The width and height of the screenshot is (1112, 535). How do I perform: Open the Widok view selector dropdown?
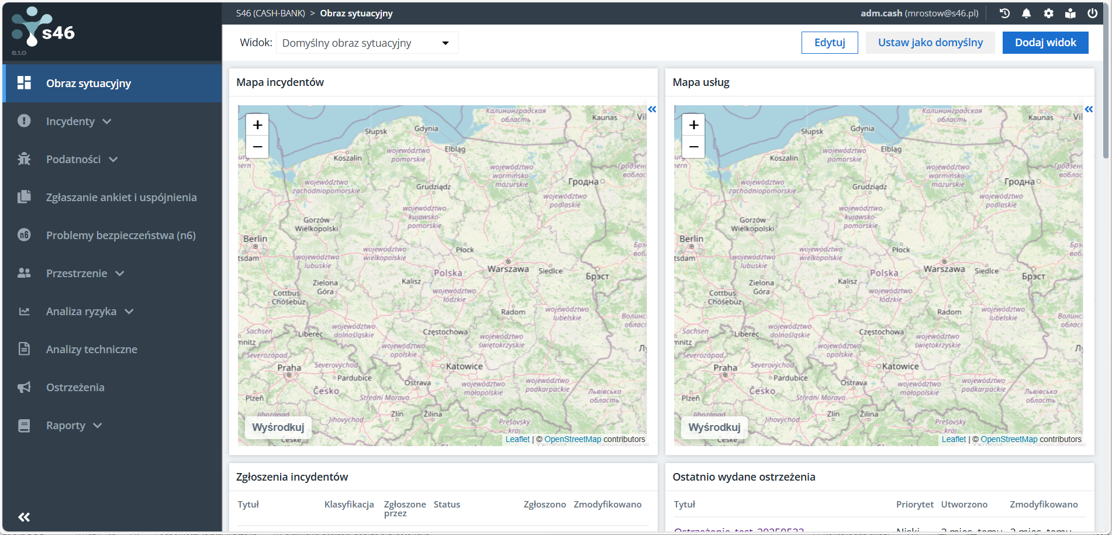coord(367,43)
